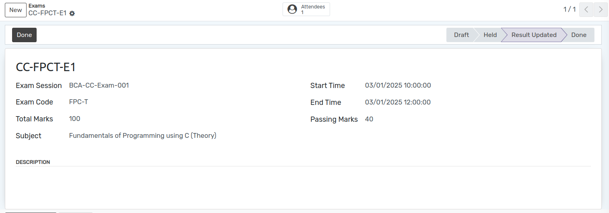Edit the Exam Code FPC-T field

(78, 102)
